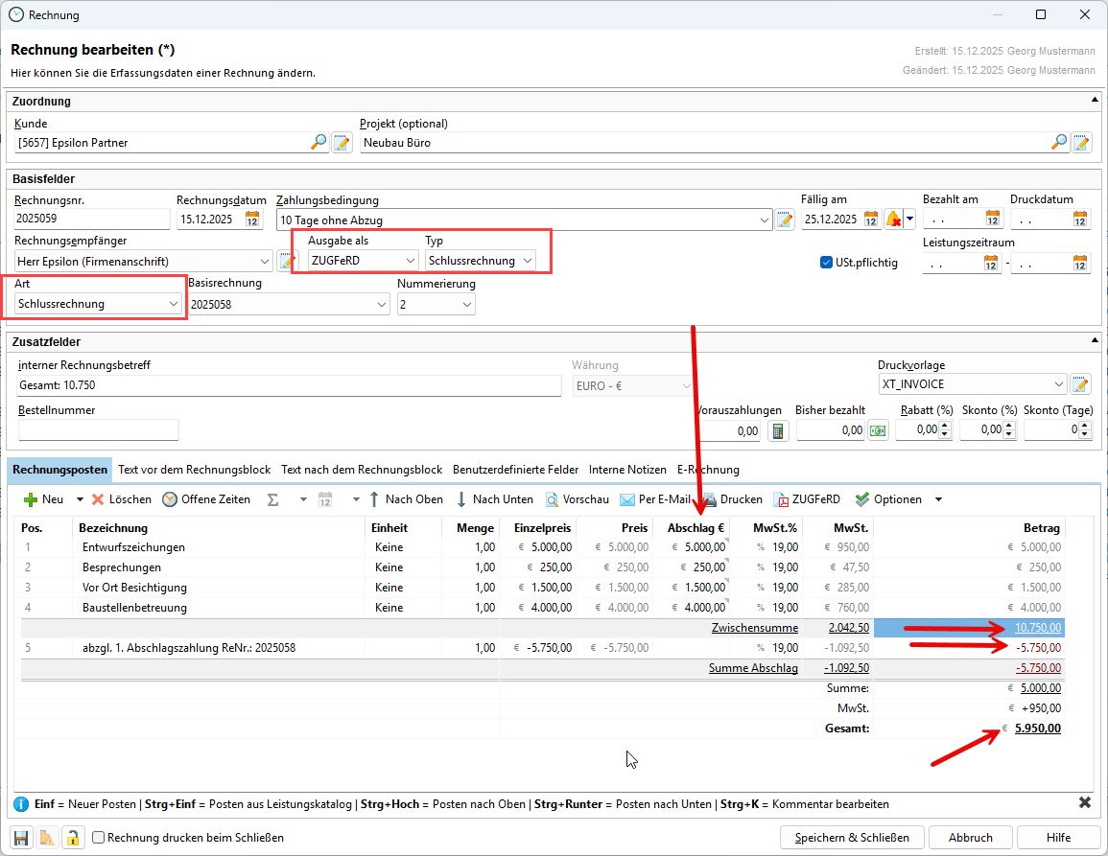Click the magnifier icon next to Kunde field
Screen dimensions: 1108x856
pyautogui.click(x=318, y=143)
